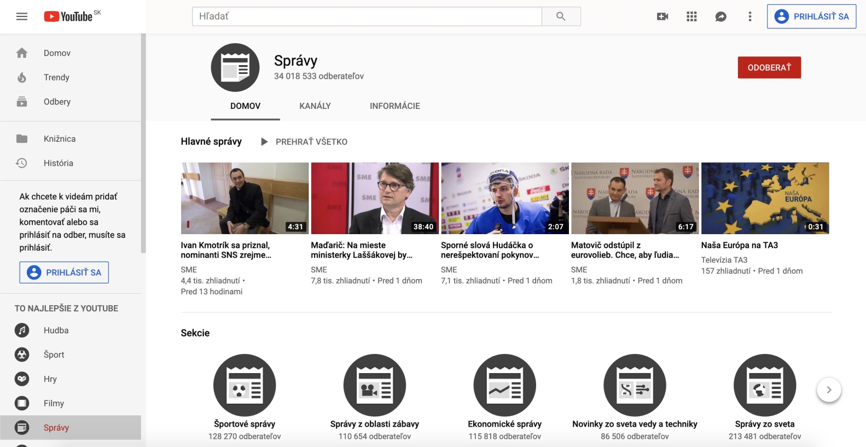
Task: Click the Správy channel avatar
Action: coord(235,67)
